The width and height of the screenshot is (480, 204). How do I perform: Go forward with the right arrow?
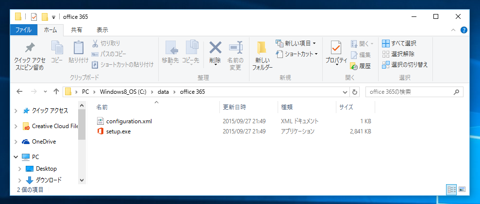(x=34, y=91)
